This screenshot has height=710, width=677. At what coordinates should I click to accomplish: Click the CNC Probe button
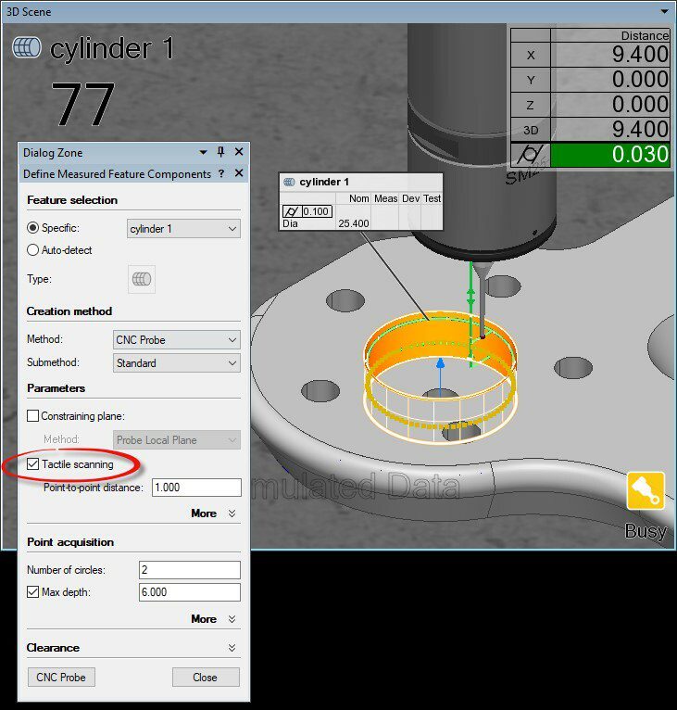click(x=61, y=677)
